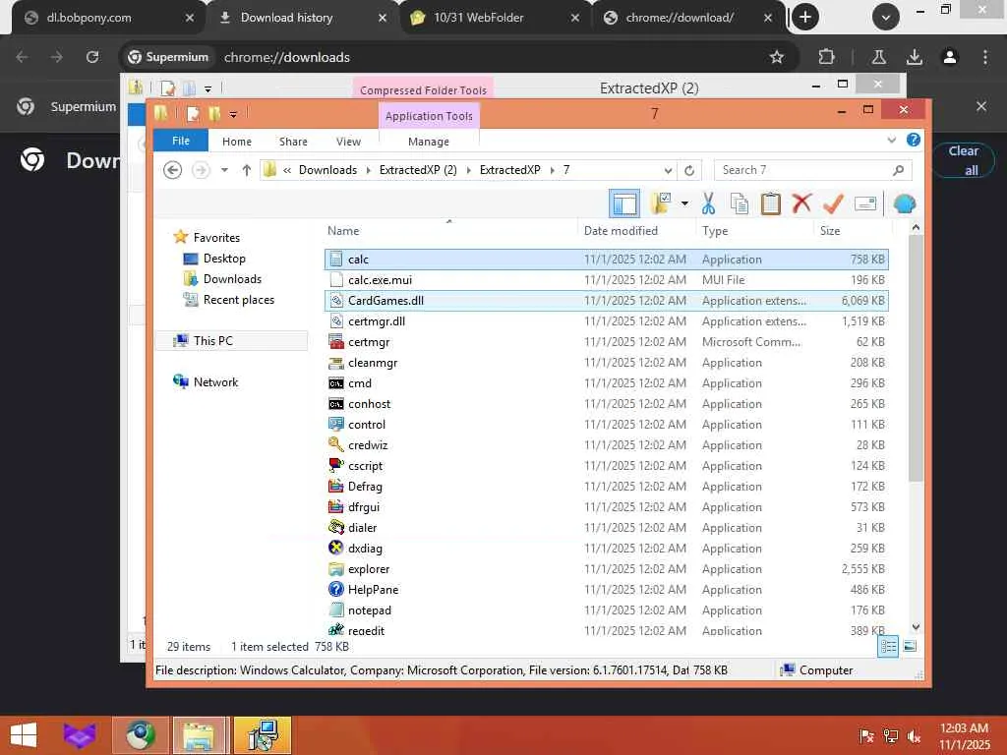
Task: Sort by the Name column header
Action: tap(343, 230)
